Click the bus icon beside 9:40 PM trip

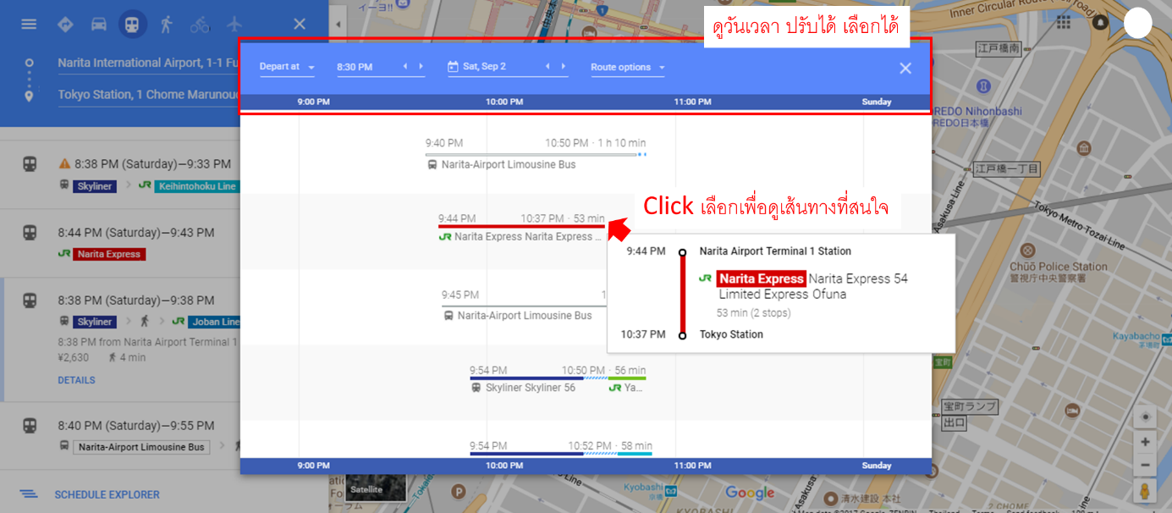[432, 165]
